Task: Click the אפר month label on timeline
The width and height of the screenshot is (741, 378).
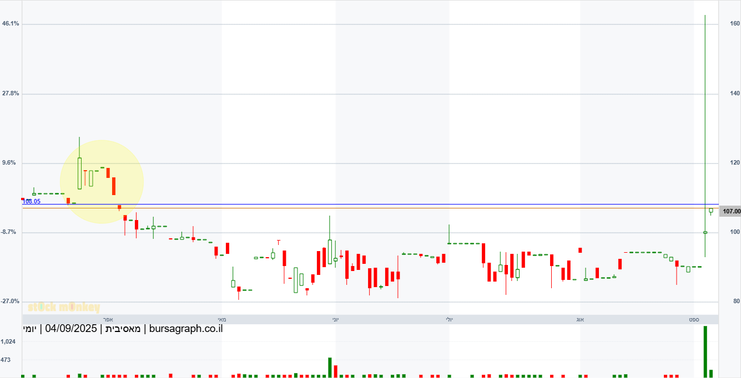Action: 108,320
